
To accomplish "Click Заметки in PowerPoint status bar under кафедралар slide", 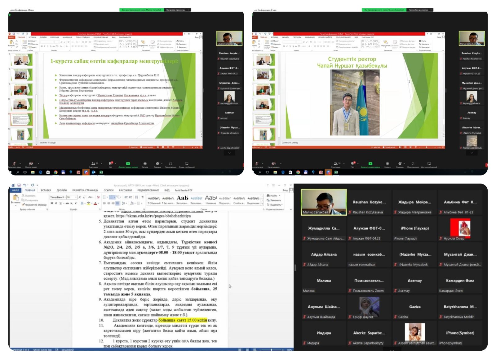I will point(133,147).
